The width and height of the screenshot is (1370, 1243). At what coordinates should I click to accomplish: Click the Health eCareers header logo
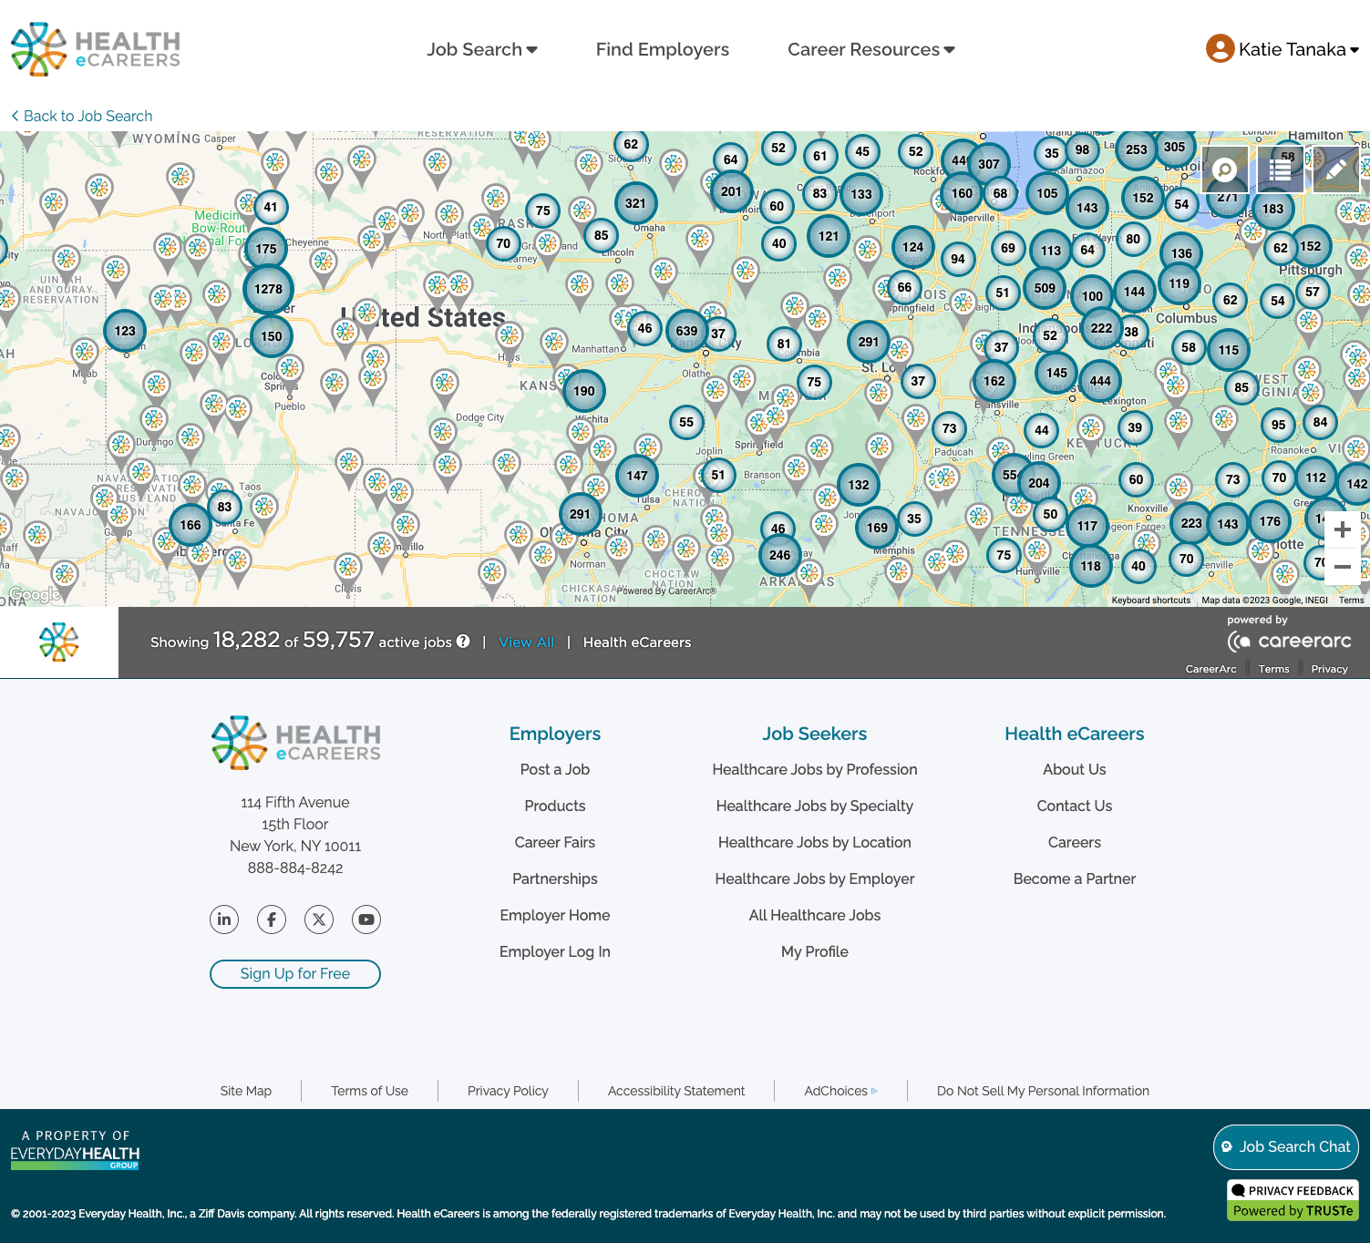pos(96,49)
